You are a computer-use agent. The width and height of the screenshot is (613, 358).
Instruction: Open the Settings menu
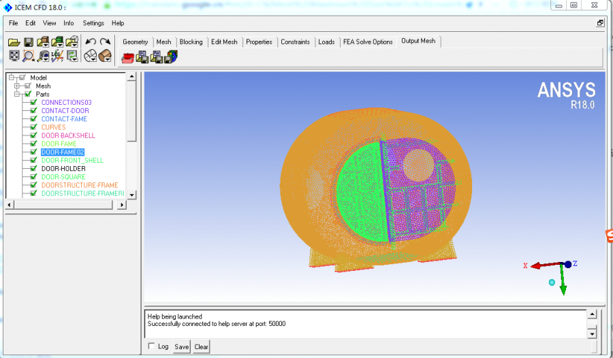(x=93, y=23)
